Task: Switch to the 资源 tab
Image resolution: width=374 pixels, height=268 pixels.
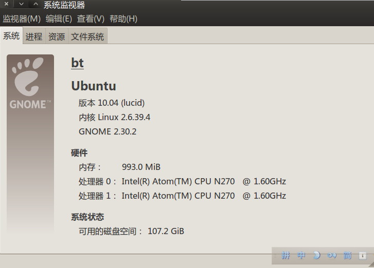Action: [57, 36]
